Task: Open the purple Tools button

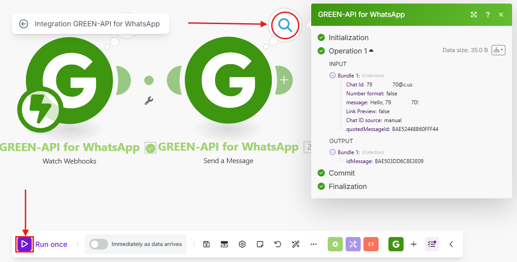Action: tap(353, 244)
